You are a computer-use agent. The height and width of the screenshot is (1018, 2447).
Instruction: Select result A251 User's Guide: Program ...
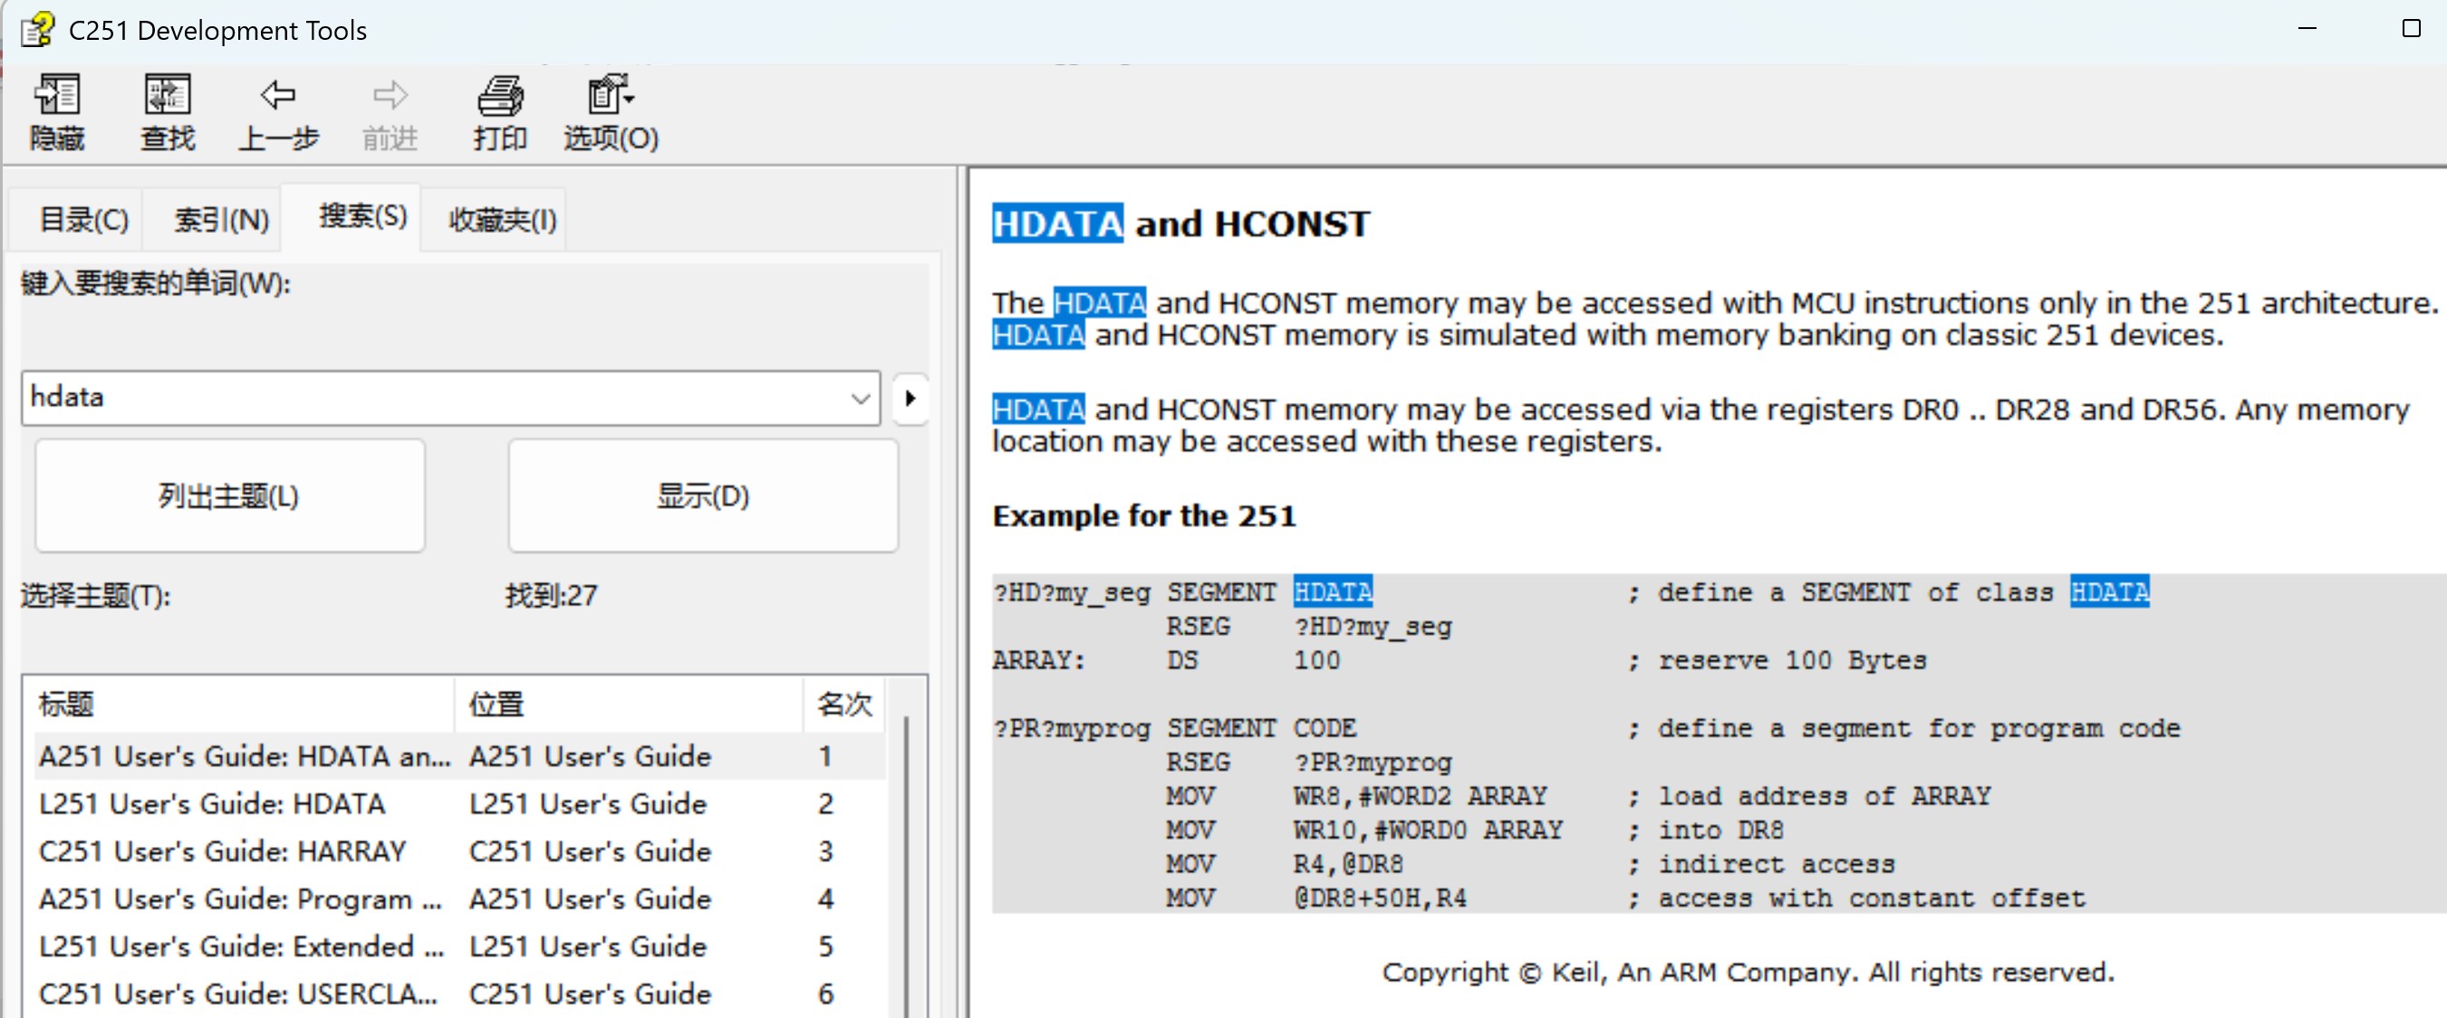[x=459, y=898]
